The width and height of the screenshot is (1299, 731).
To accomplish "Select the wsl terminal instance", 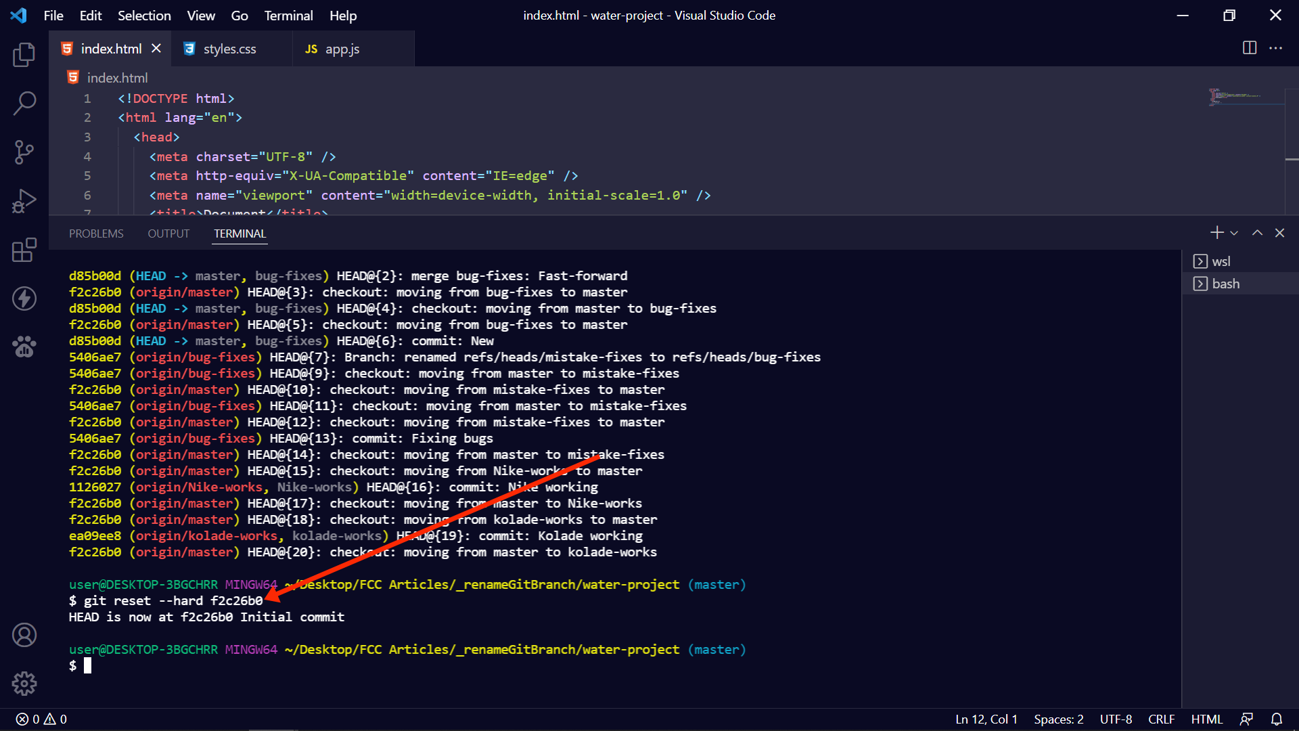I will [x=1221, y=261].
